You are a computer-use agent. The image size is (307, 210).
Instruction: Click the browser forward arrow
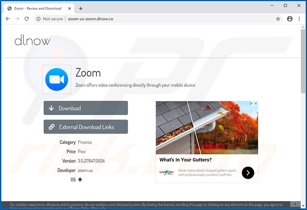point(17,19)
